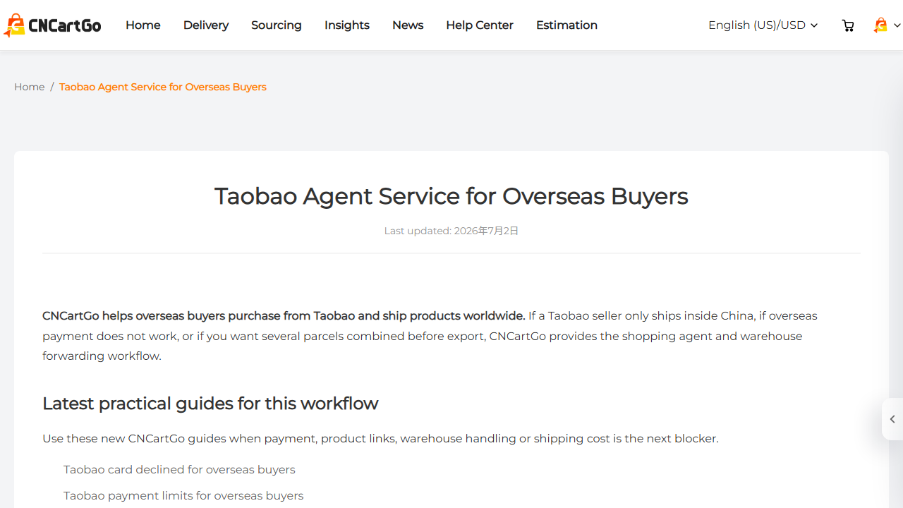Open the News menu item

(408, 25)
